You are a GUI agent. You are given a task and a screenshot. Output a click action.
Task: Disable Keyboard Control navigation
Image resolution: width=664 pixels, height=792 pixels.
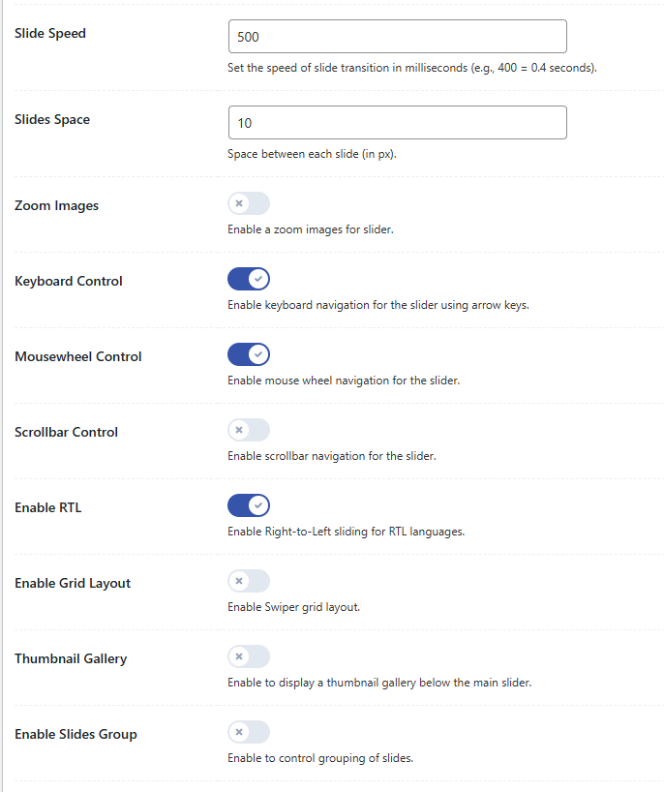pyautogui.click(x=249, y=279)
